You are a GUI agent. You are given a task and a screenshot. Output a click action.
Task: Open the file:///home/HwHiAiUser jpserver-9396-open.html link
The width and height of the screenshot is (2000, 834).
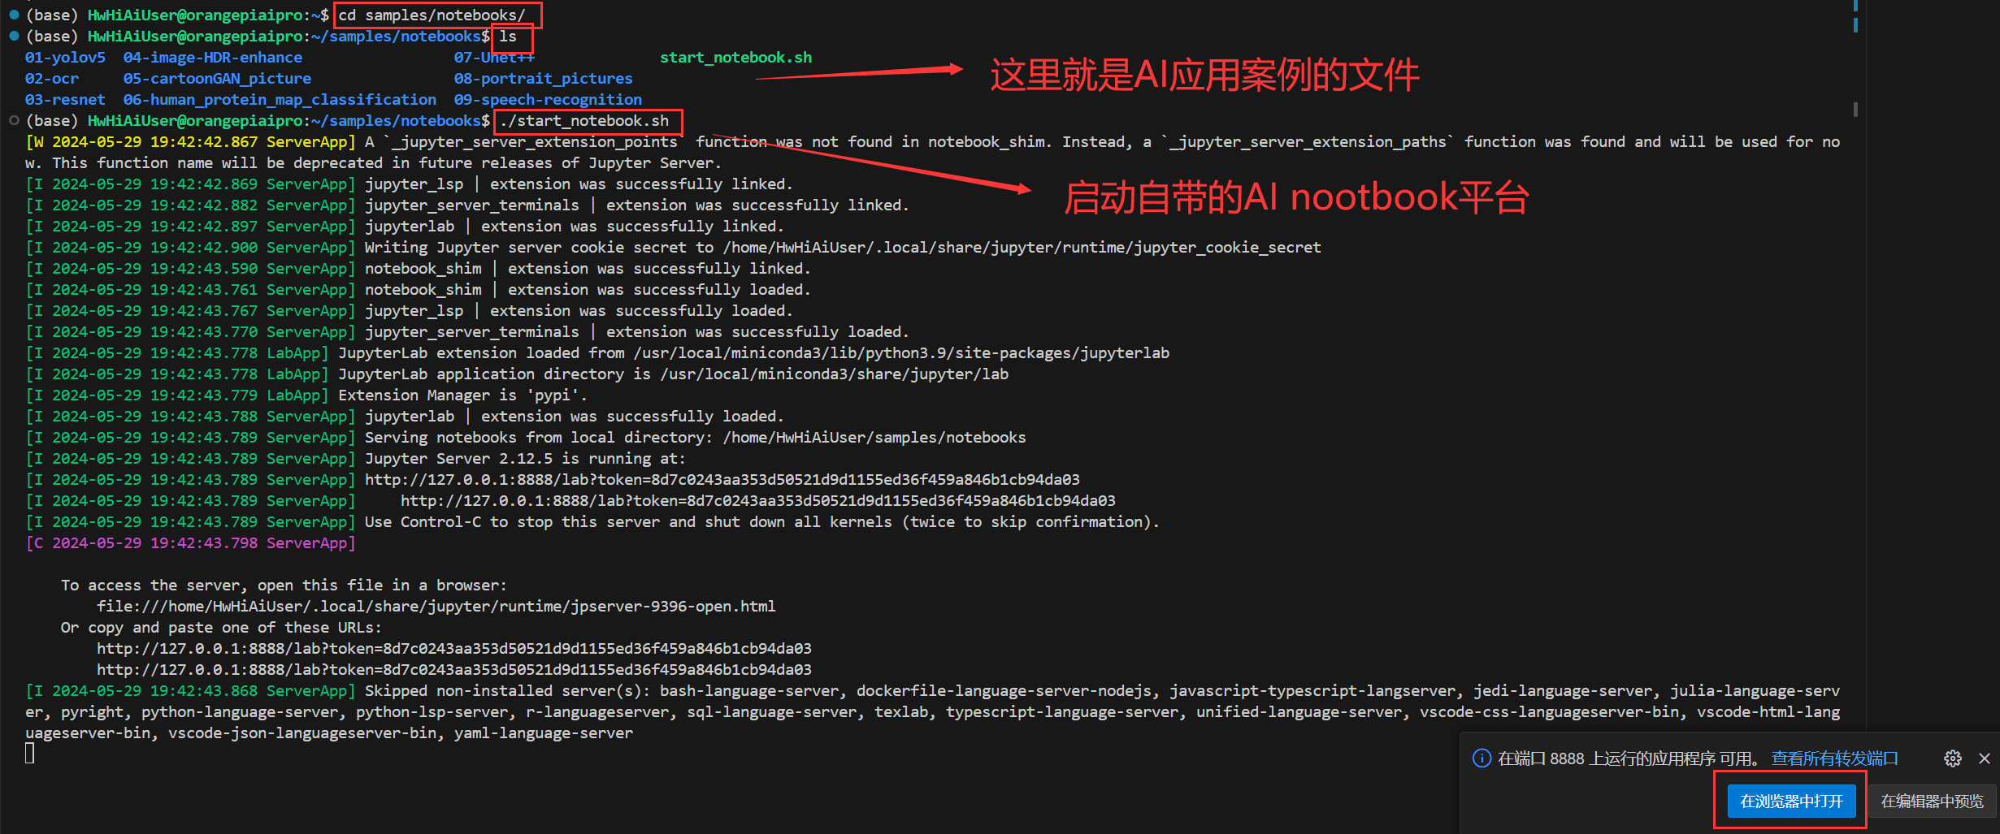(436, 607)
